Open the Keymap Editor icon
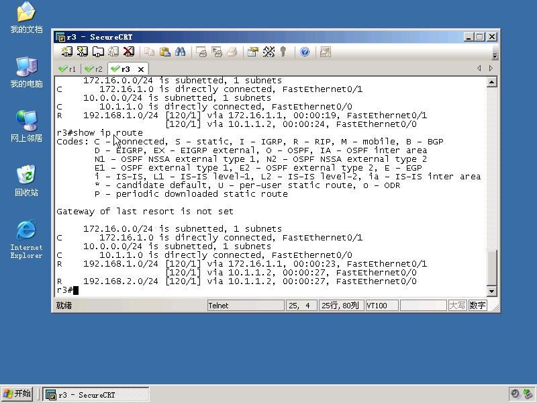 pyautogui.click(x=268, y=52)
